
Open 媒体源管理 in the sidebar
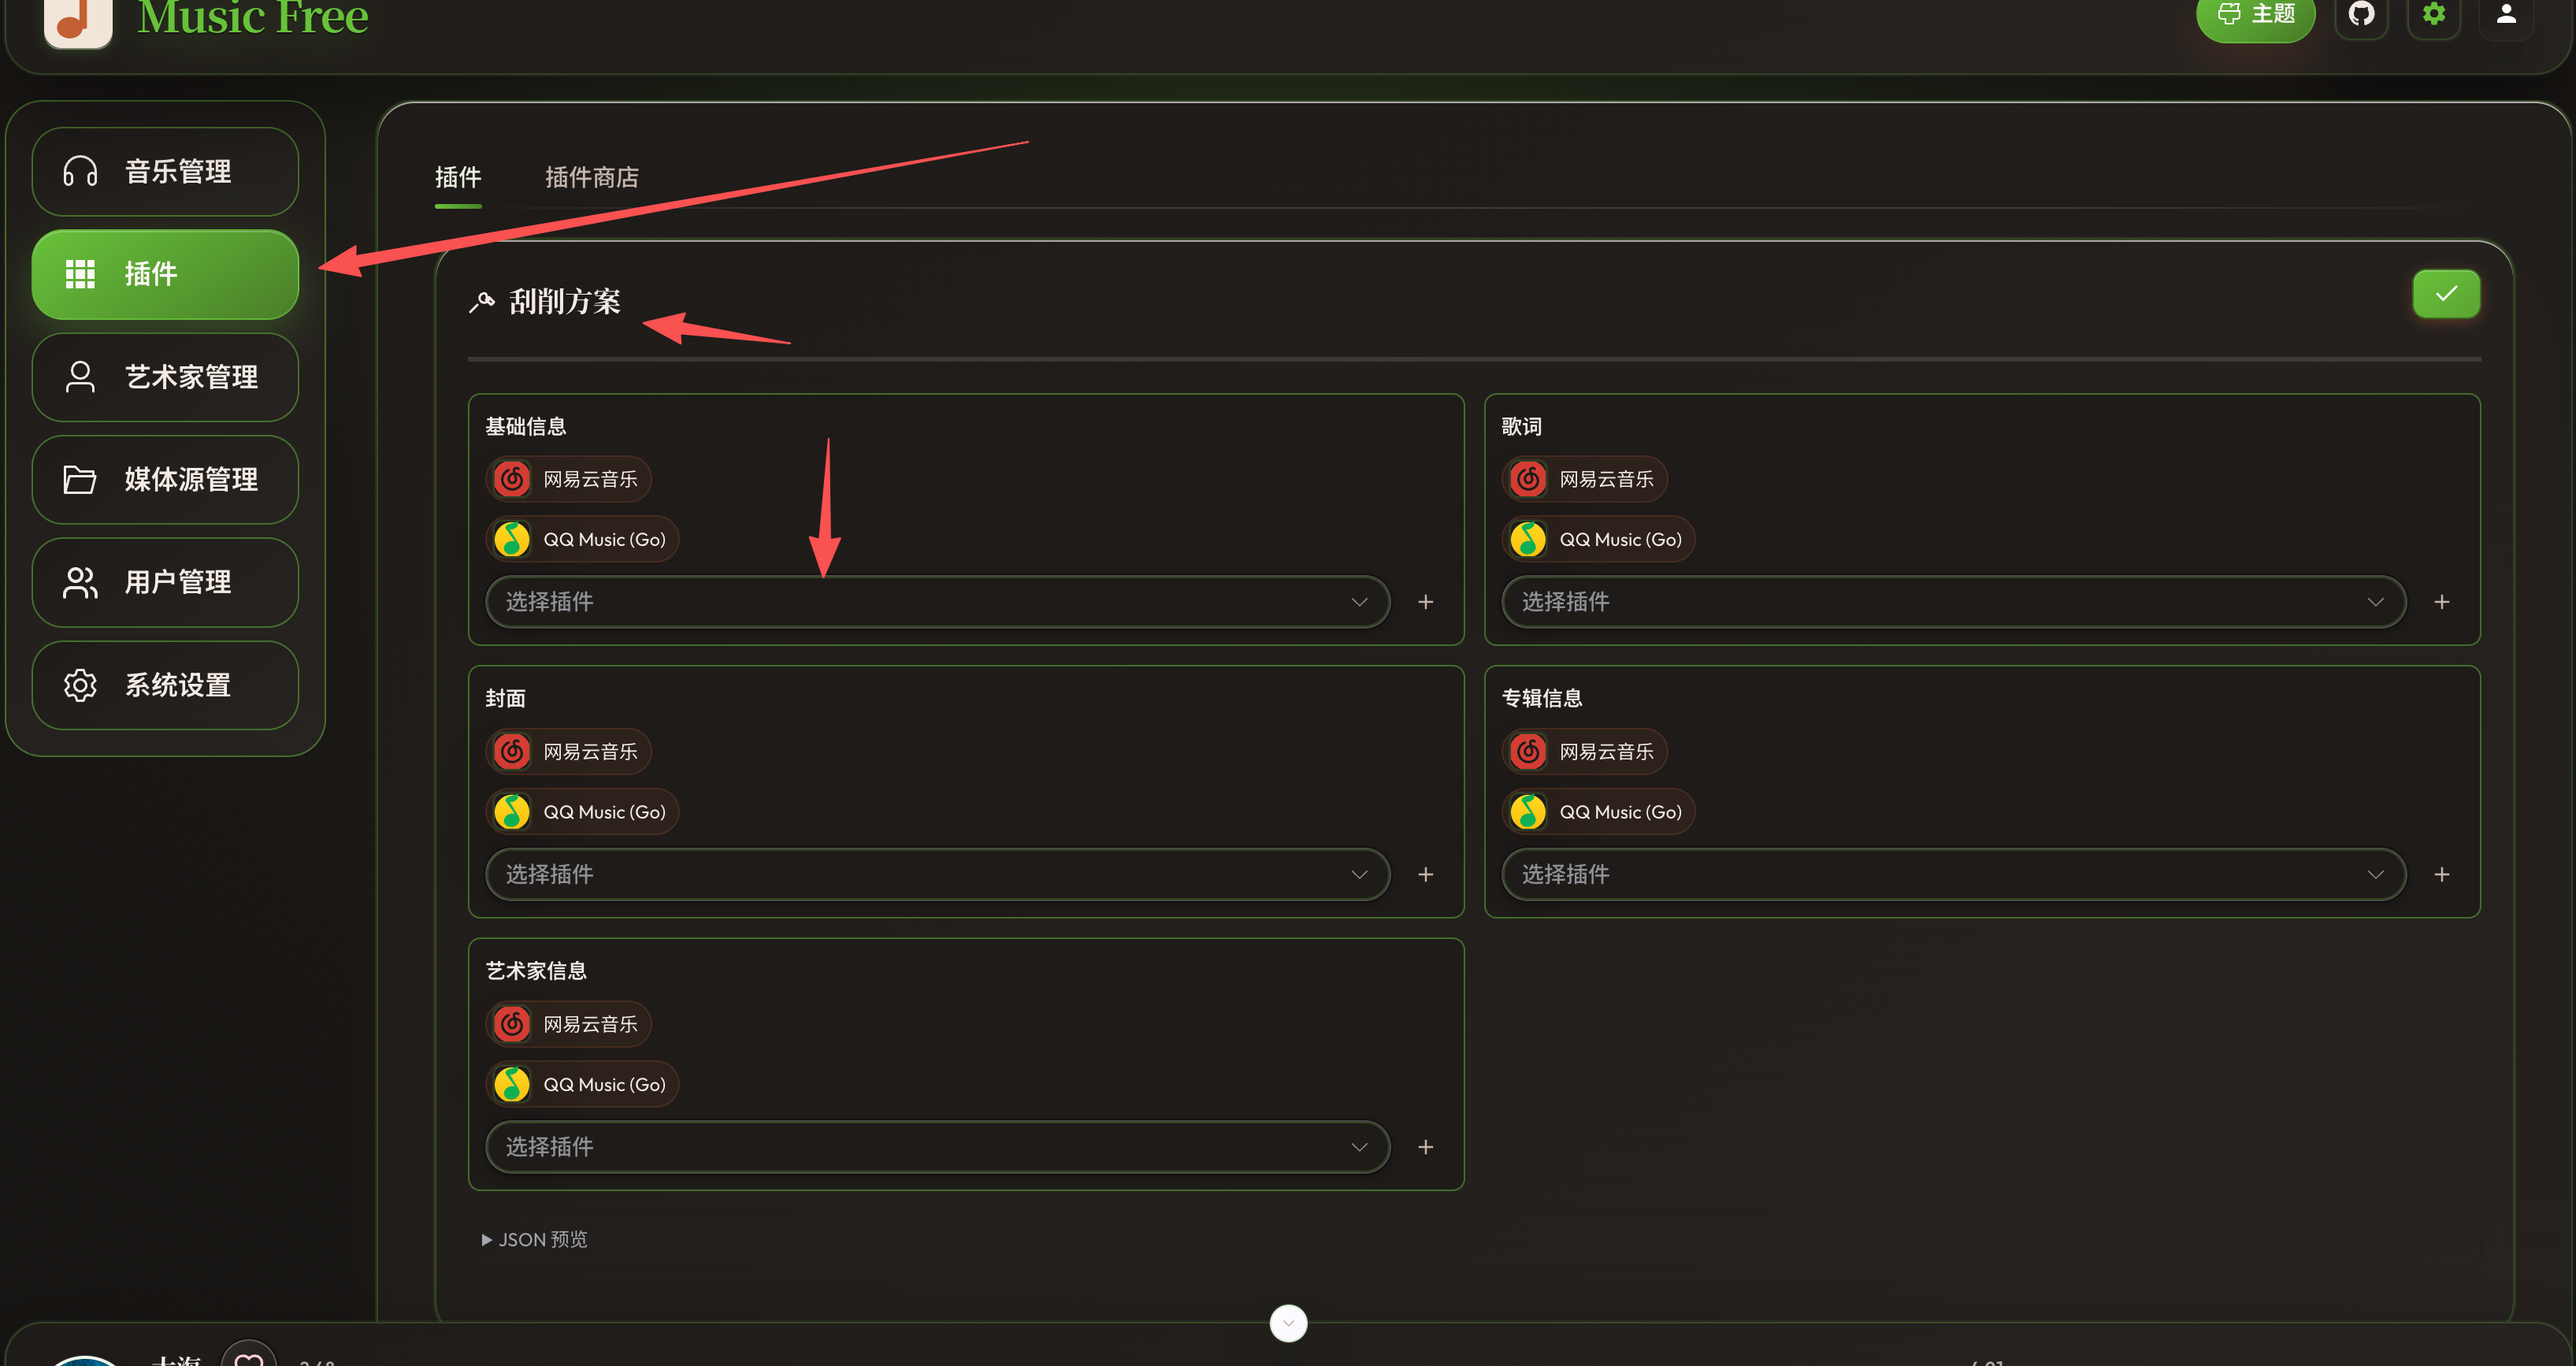click(x=165, y=479)
